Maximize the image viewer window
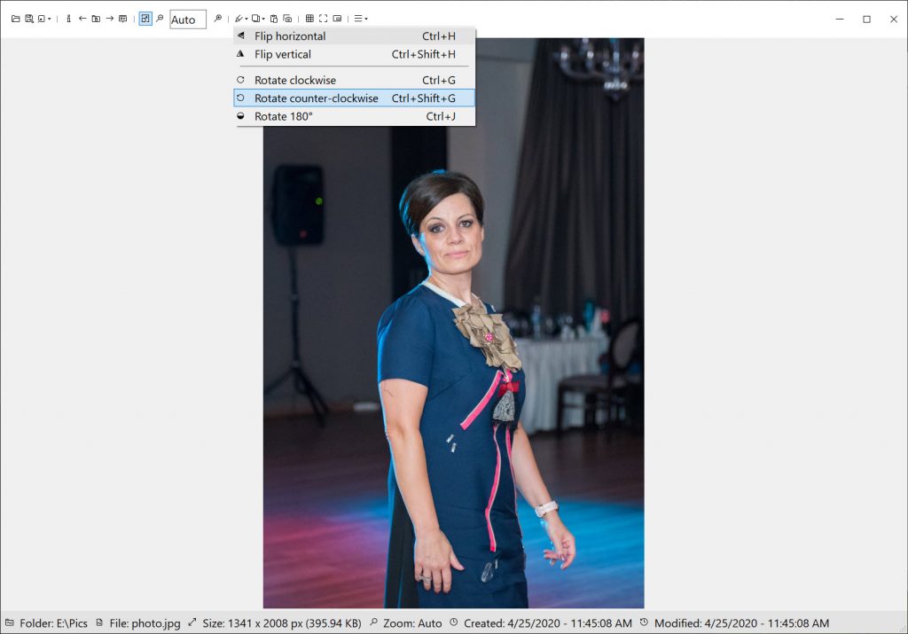The image size is (908, 634). click(x=867, y=20)
